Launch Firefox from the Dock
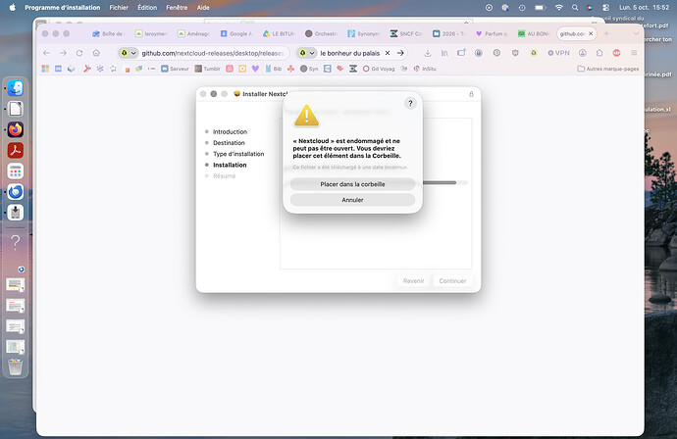 [16, 129]
